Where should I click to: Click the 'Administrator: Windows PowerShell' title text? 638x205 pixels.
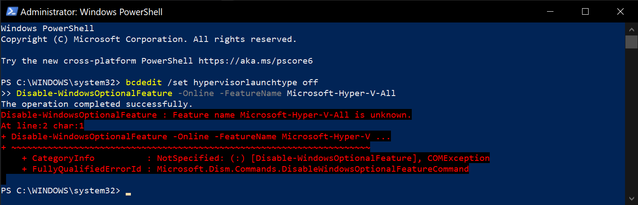click(91, 12)
